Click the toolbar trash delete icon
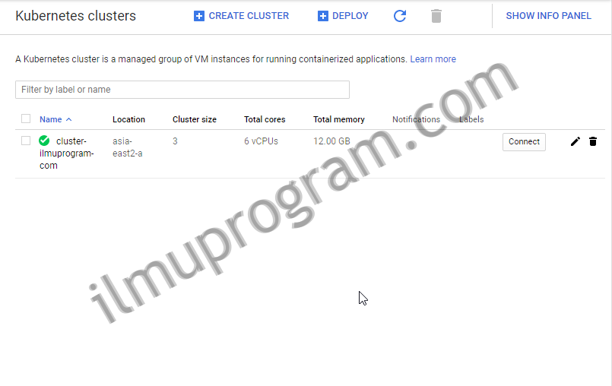The height and width of the screenshot is (386, 612). (436, 16)
